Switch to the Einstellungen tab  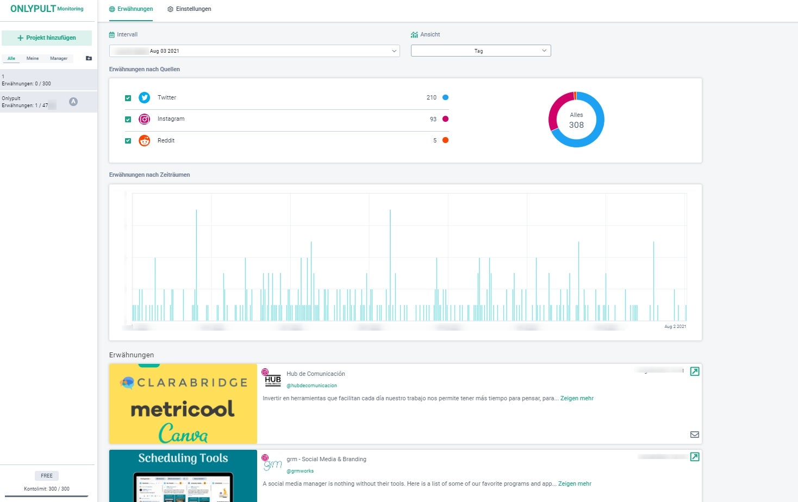point(189,9)
